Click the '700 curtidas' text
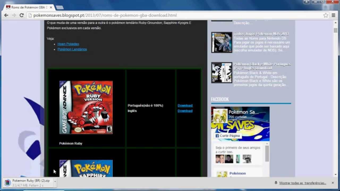The width and height of the screenshot is (340, 191). tap(237, 117)
